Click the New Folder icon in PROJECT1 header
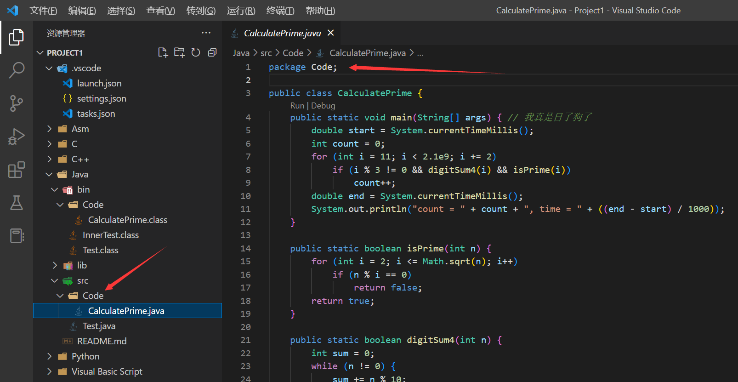738x382 pixels. (x=179, y=52)
